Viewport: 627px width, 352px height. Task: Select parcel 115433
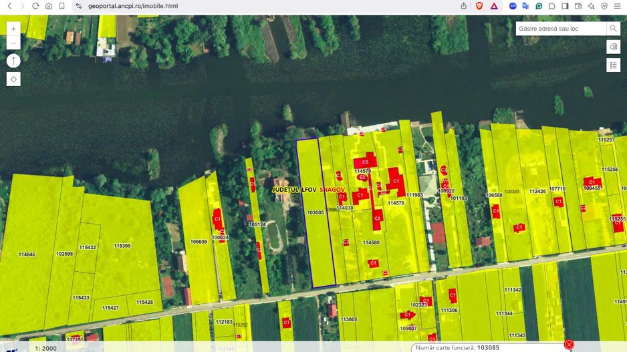[81, 298]
